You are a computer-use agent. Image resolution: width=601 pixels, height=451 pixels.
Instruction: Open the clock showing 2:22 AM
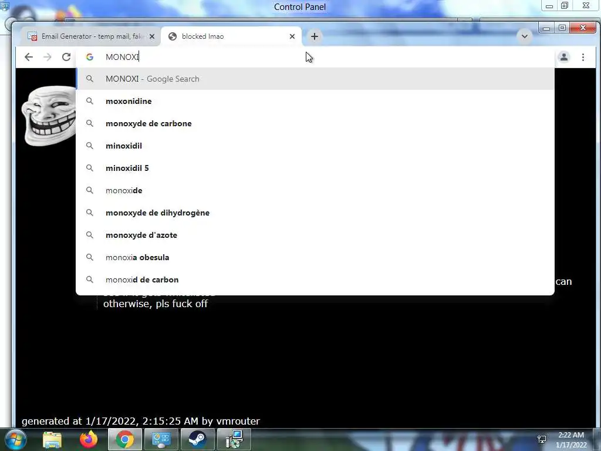(571, 440)
